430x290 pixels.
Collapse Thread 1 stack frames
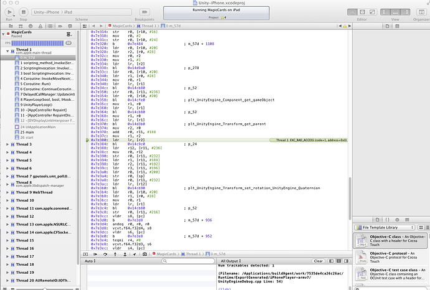[7, 51]
